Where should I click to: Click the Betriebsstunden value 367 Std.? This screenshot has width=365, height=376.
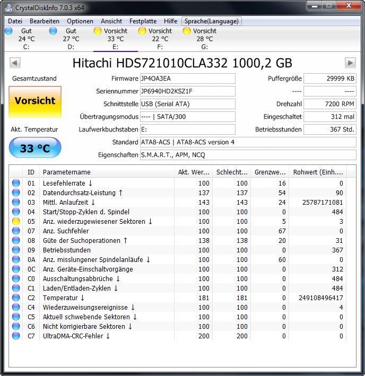click(x=330, y=129)
